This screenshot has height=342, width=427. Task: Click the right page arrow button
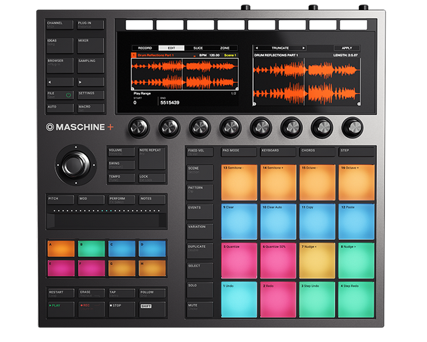[91, 81]
